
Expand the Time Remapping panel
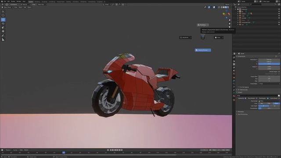pos(244,87)
